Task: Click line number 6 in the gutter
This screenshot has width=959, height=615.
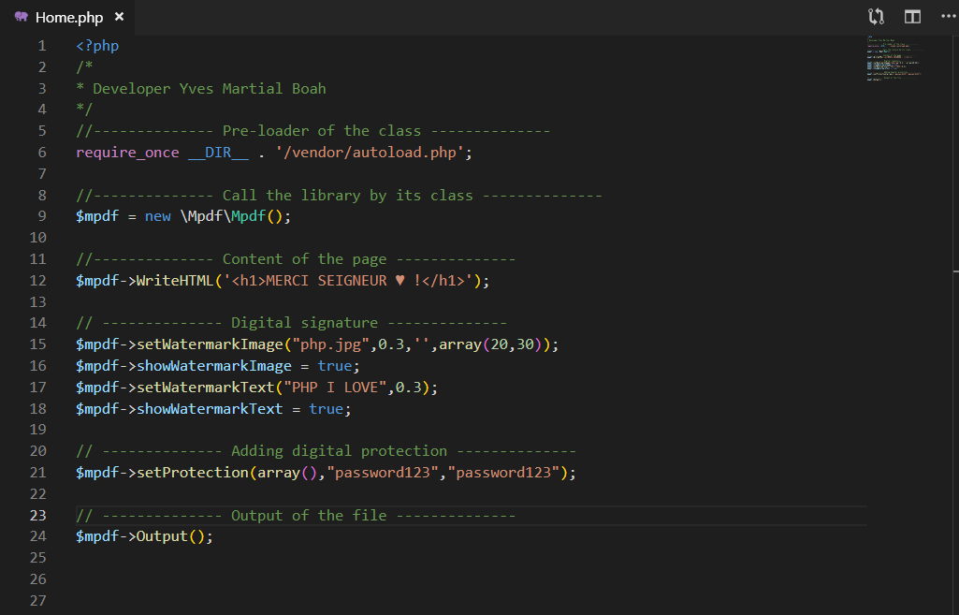Action: click(x=41, y=153)
